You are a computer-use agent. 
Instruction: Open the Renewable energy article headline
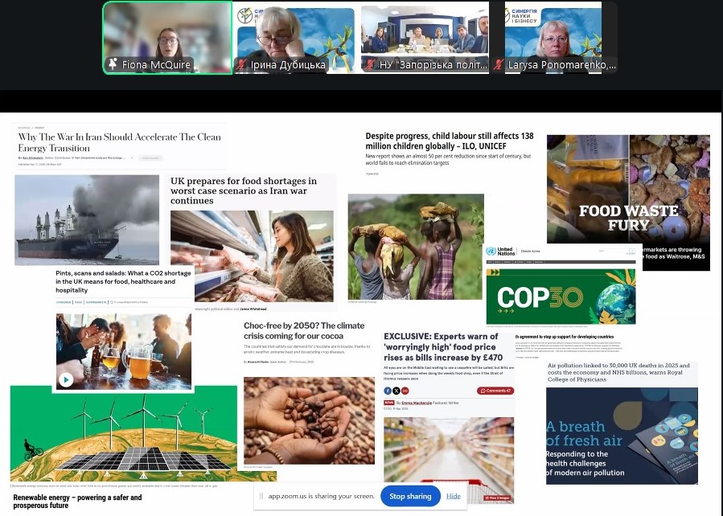77,502
